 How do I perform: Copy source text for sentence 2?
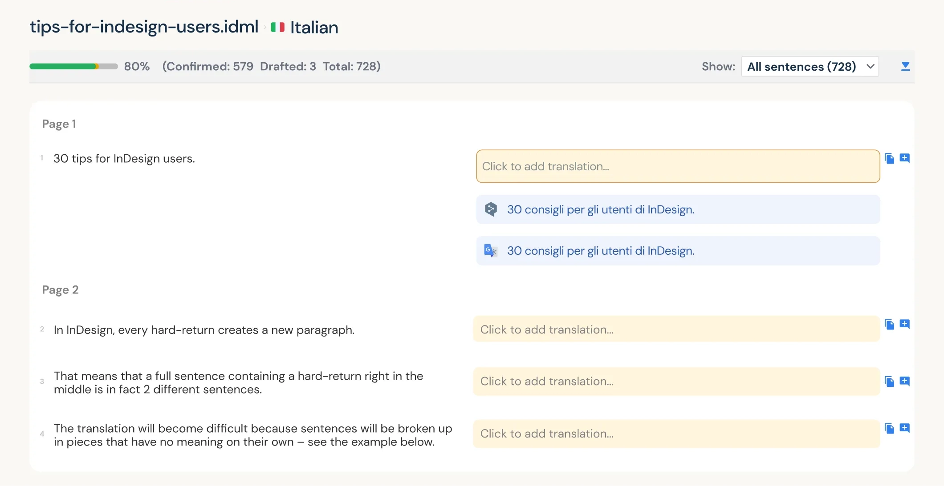click(889, 324)
